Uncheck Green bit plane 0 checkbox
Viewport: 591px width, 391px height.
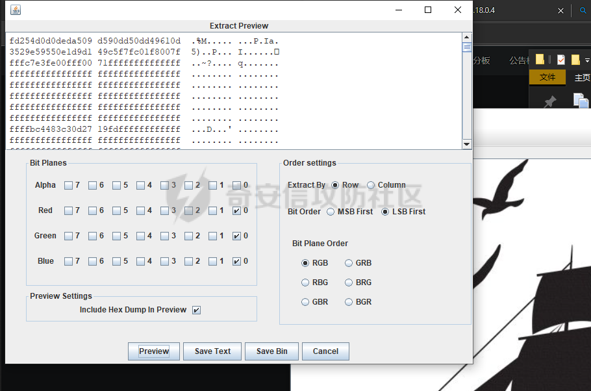236,236
